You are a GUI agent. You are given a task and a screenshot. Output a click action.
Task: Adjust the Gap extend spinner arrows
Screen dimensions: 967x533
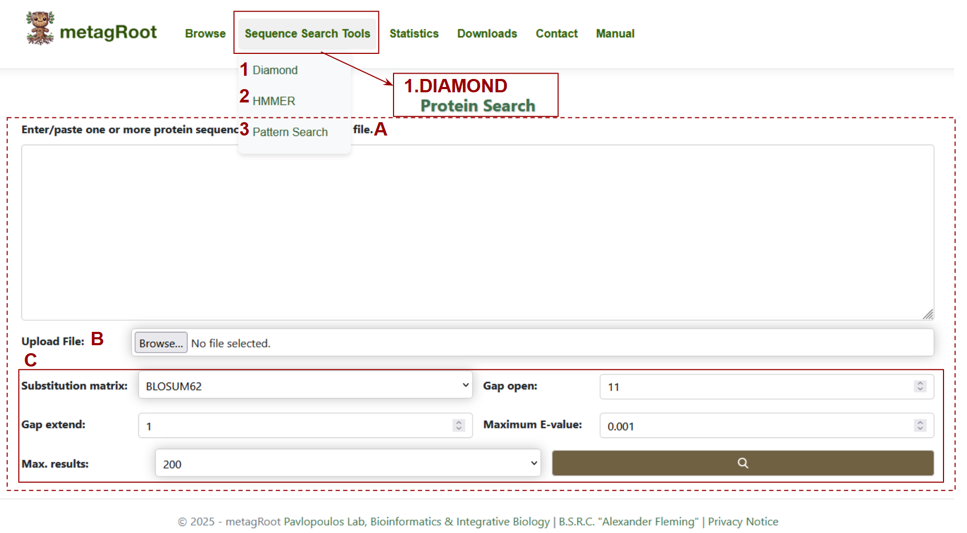coord(459,425)
